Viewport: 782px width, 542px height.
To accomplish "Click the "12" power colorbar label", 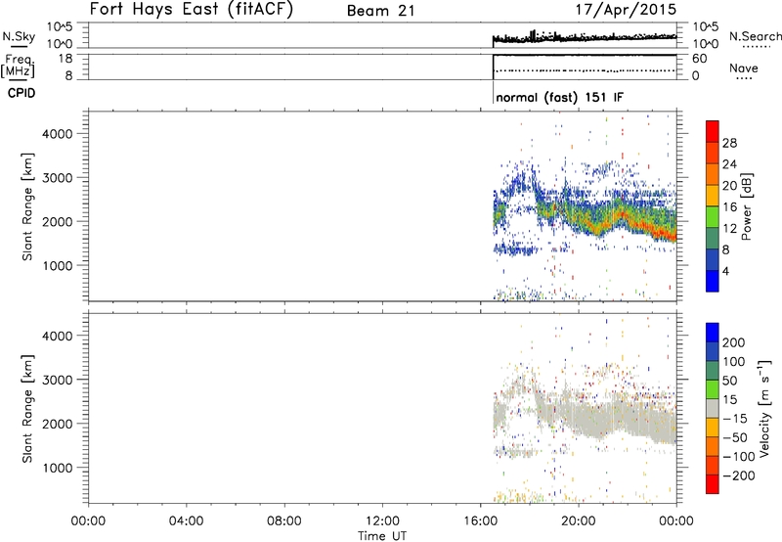I will pos(729,229).
